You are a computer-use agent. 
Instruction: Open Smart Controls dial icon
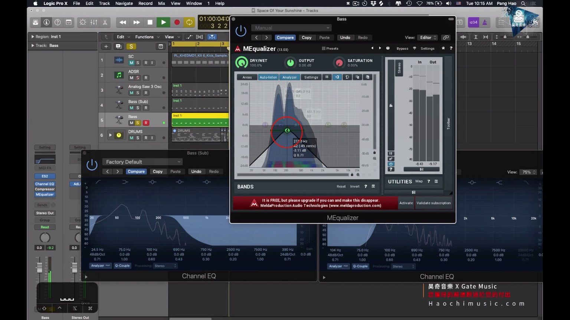[83, 22]
